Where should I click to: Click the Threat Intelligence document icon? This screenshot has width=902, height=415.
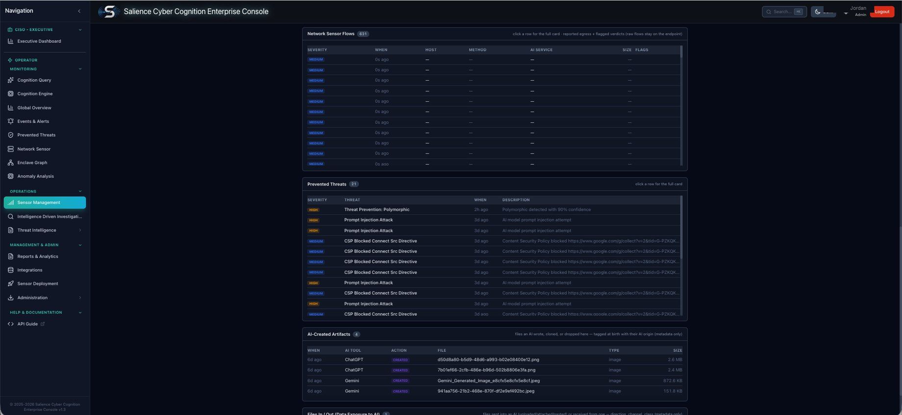point(11,230)
